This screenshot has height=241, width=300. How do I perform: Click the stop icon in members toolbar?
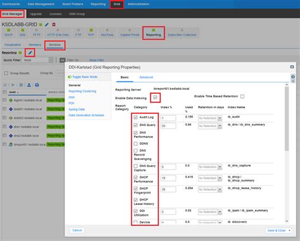[x=21, y=85]
